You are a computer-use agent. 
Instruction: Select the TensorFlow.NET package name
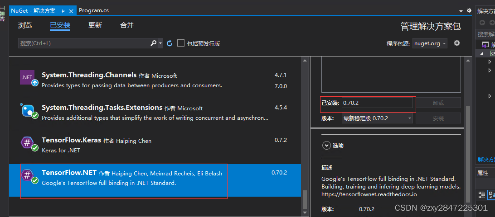coord(69,173)
